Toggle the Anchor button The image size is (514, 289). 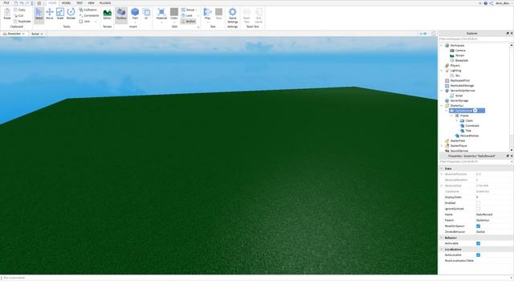tap(188, 22)
